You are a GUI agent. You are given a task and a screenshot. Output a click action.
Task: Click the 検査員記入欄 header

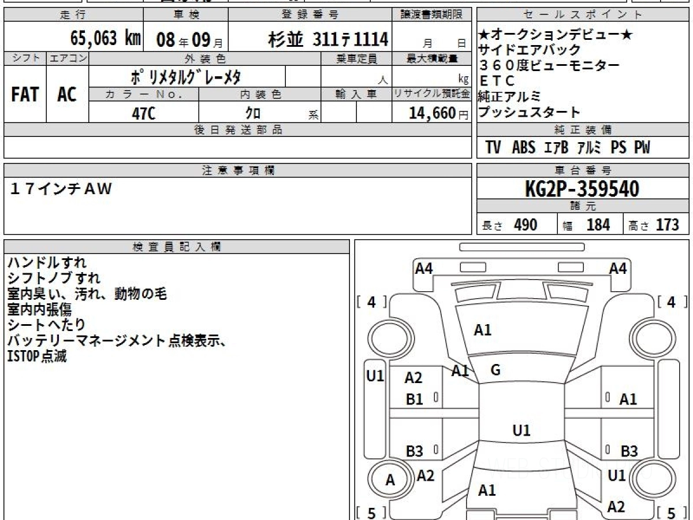point(177,247)
